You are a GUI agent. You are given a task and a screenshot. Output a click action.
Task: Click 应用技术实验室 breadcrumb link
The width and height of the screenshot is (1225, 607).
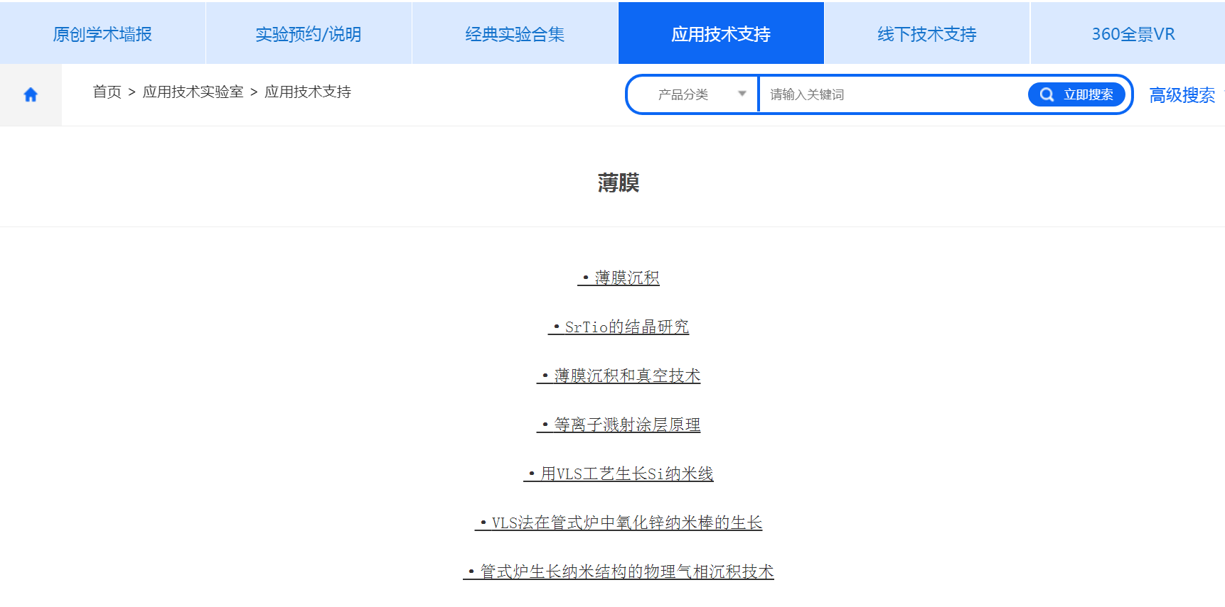click(x=193, y=92)
